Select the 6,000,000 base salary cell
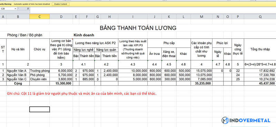 [61, 71]
